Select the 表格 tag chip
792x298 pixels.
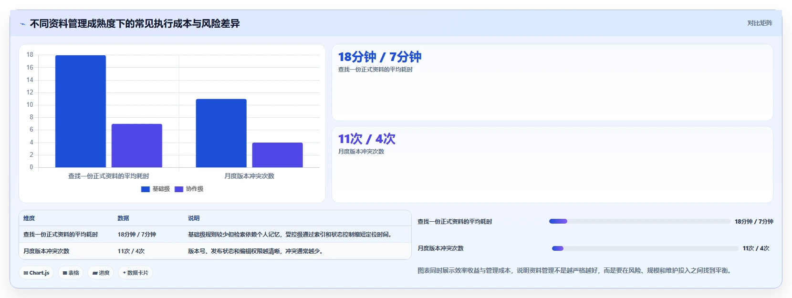[71, 273]
